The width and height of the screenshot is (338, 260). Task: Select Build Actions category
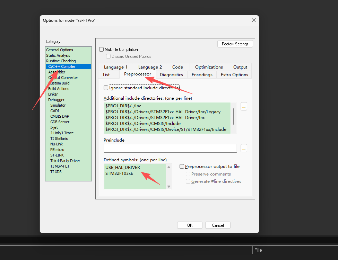[68, 89]
